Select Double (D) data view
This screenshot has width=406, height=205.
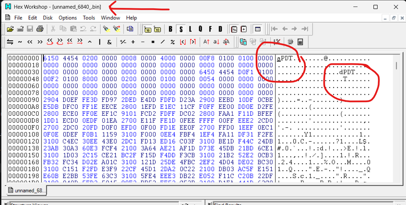pos(220,29)
